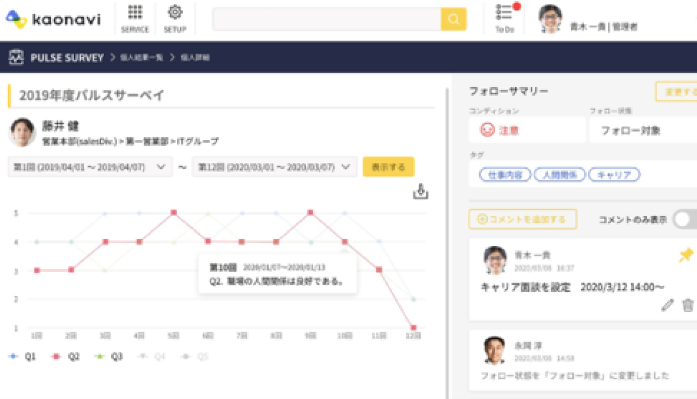Click the yellow search button

coord(454,19)
